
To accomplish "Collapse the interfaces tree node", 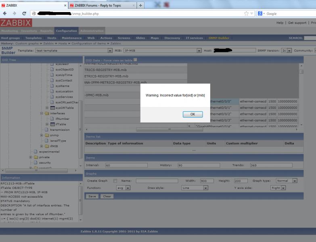I will pos(41,113).
